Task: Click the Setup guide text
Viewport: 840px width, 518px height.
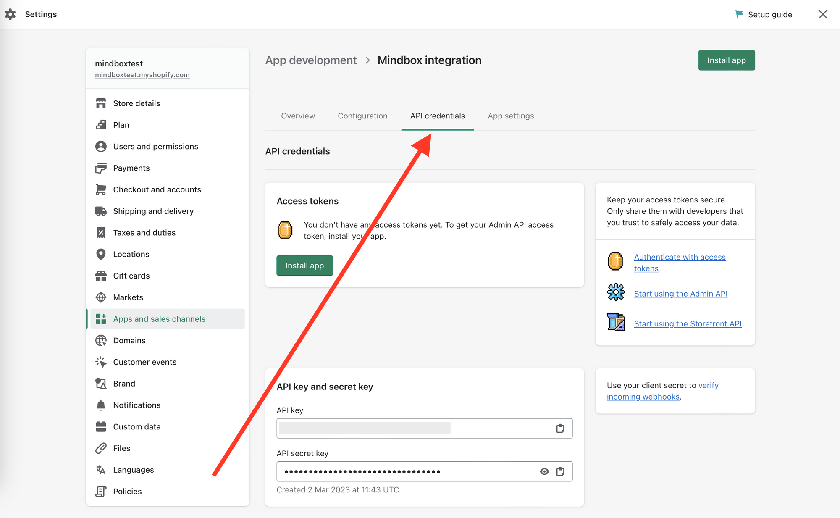Action: tap(770, 14)
